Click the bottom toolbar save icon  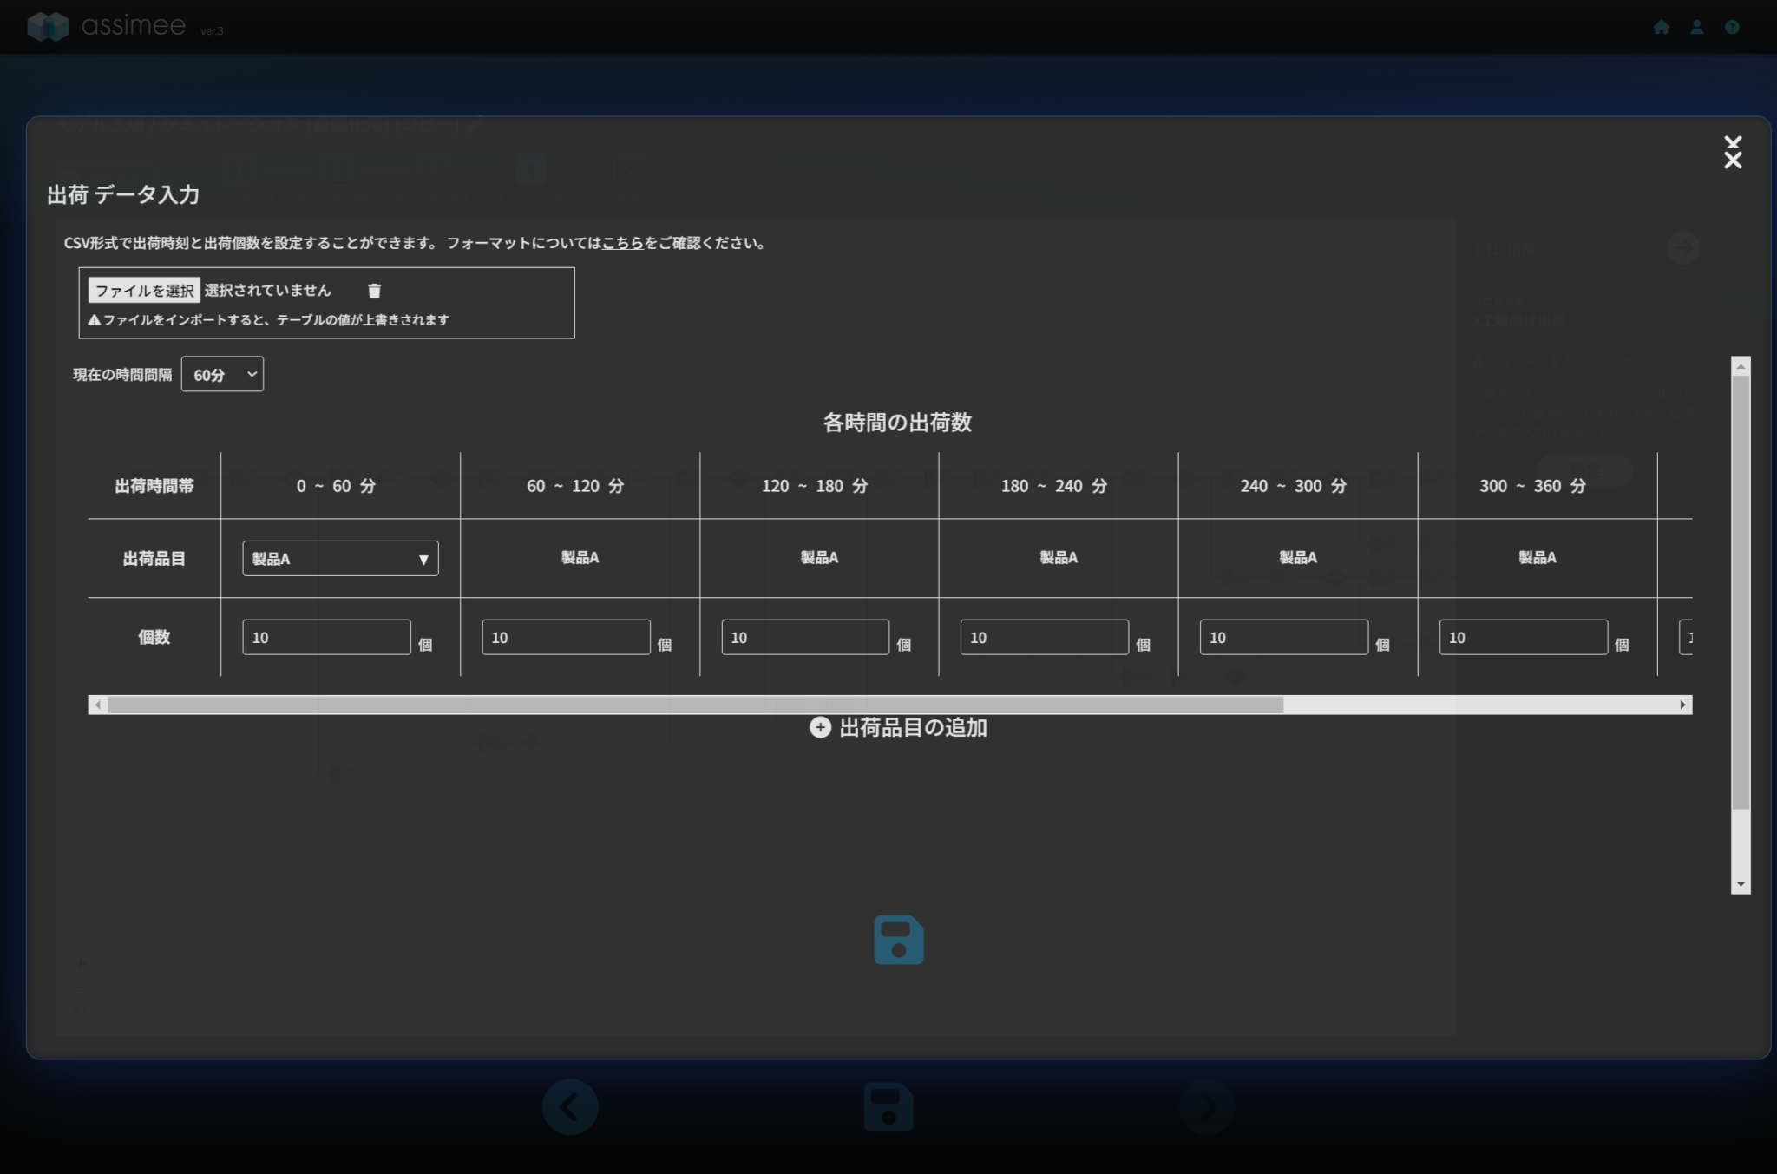pos(888,1106)
